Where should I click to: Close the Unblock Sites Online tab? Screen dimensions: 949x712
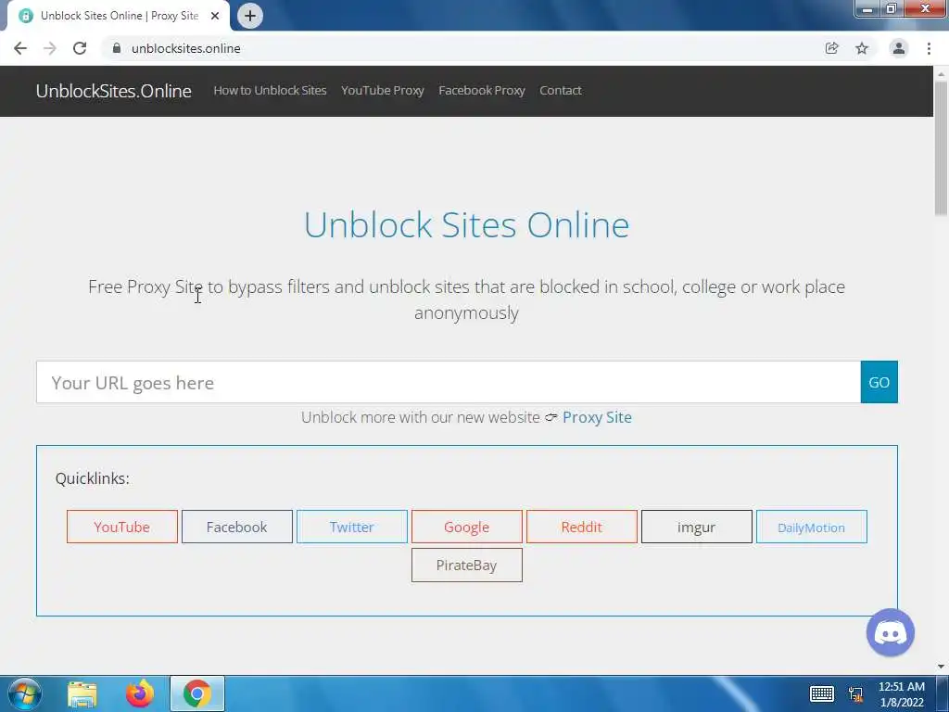point(215,16)
